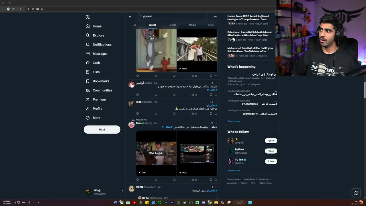This screenshot has height=206, width=366.
Task: Open the browser extensions puzzle icon
Action: pyautogui.click(x=21, y=9)
